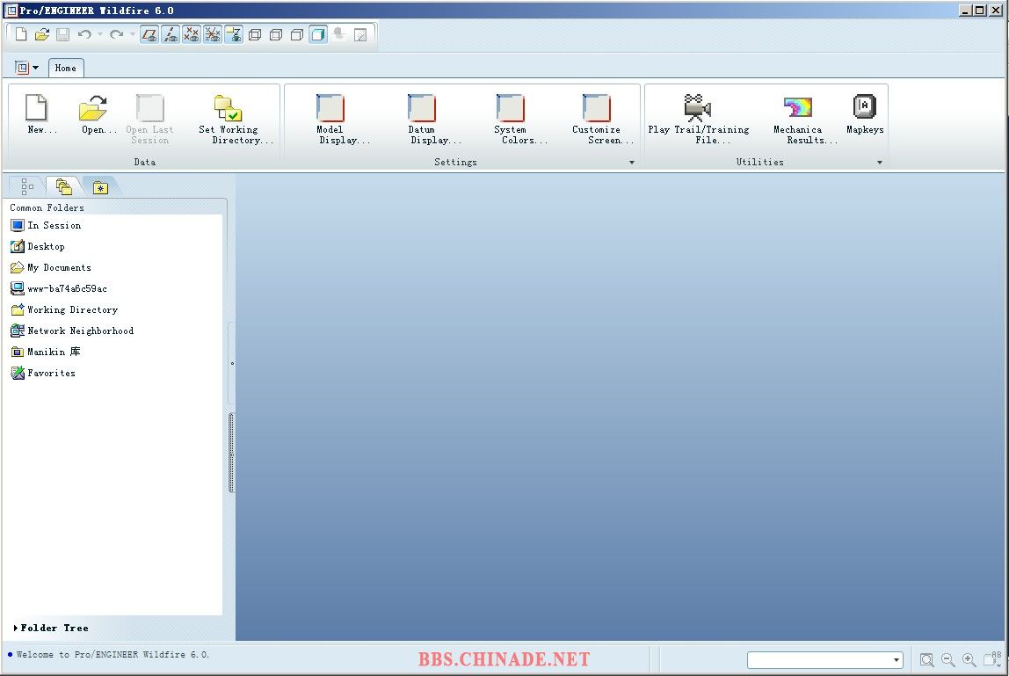Open System Colors settings
Image resolution: width=1009 pixels, height=676 pixels.
pos(521,119)
